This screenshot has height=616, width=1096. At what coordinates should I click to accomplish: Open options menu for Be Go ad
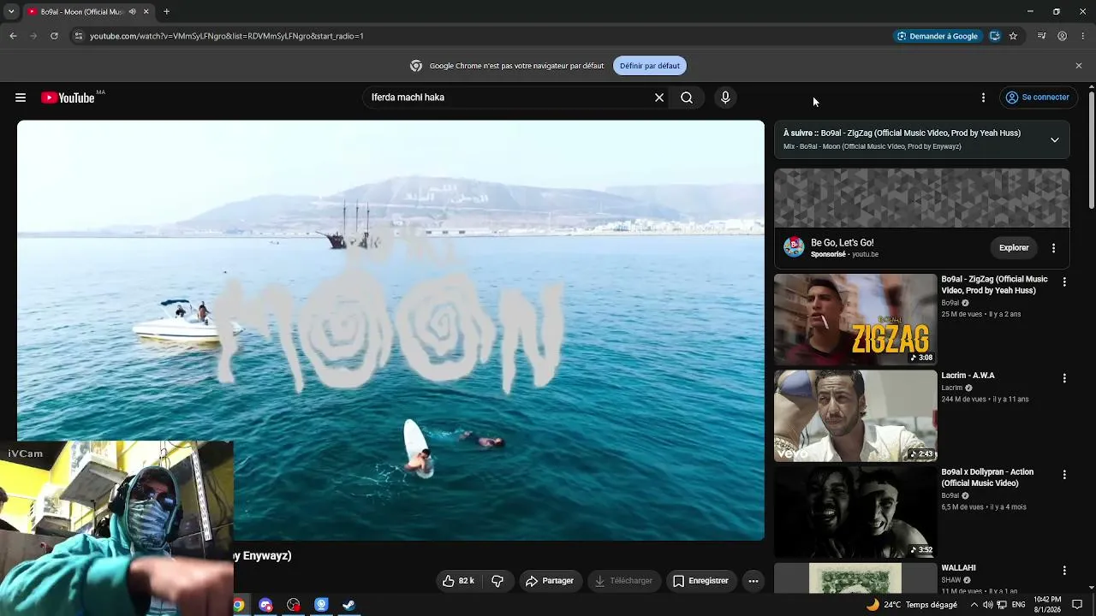pos(1053,248)
